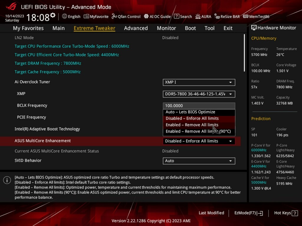Click CPU/Memory heading in Hardware Monitor
The height and width of the screenshot is (226, 302).
click(264, 39)
